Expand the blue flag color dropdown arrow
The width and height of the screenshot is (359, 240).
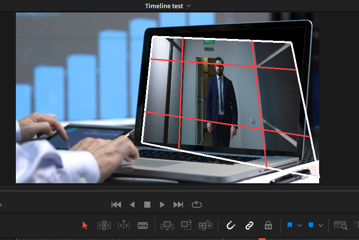pyautogui.click(x=299, y=226)
